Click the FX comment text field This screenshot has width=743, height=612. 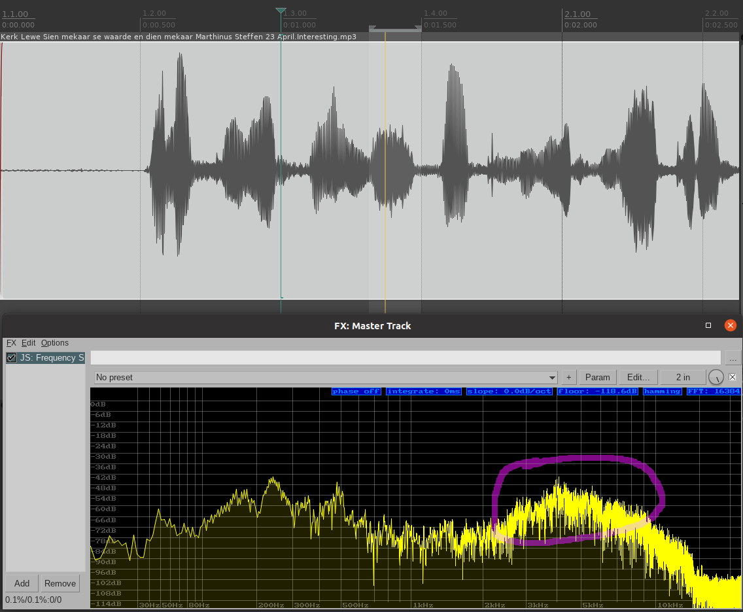(x=406, y=357)
